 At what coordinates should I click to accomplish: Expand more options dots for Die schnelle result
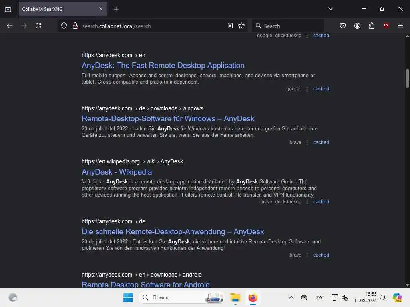click(x=307, y=255)
